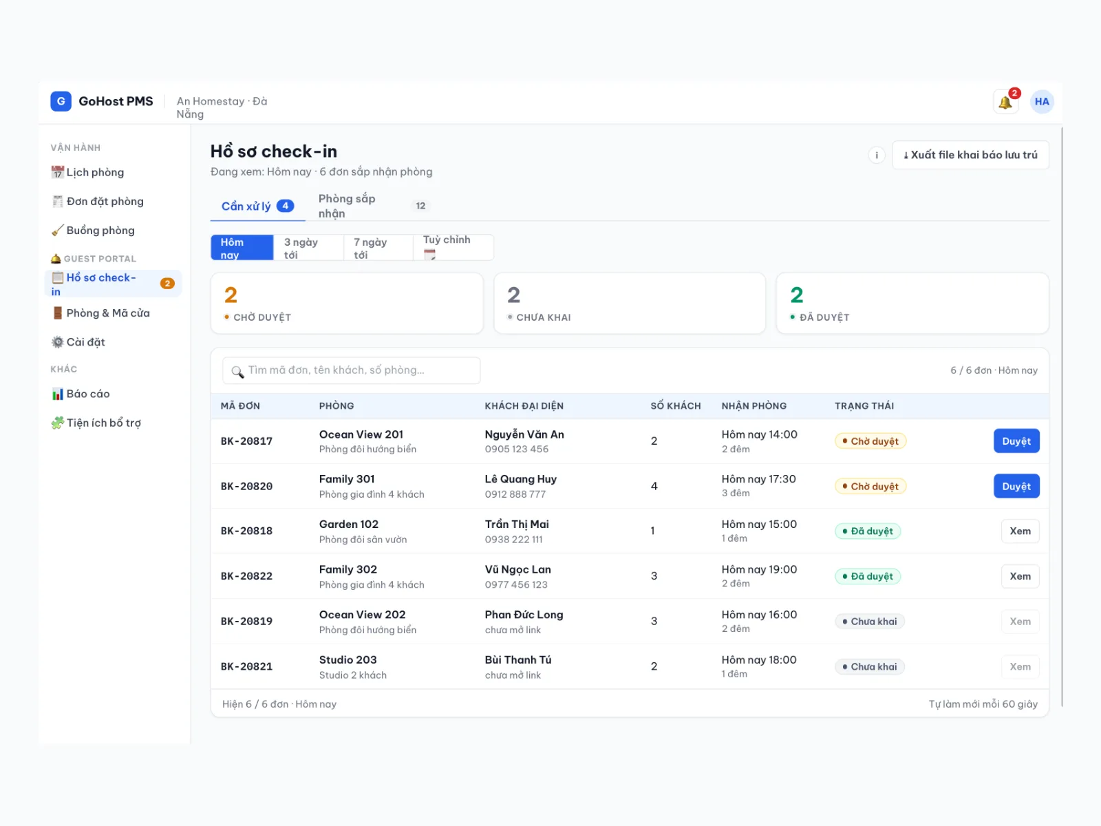
Task: Click the Nhận phòng column header
Action: pyautogui.click(x=753, y=406)
